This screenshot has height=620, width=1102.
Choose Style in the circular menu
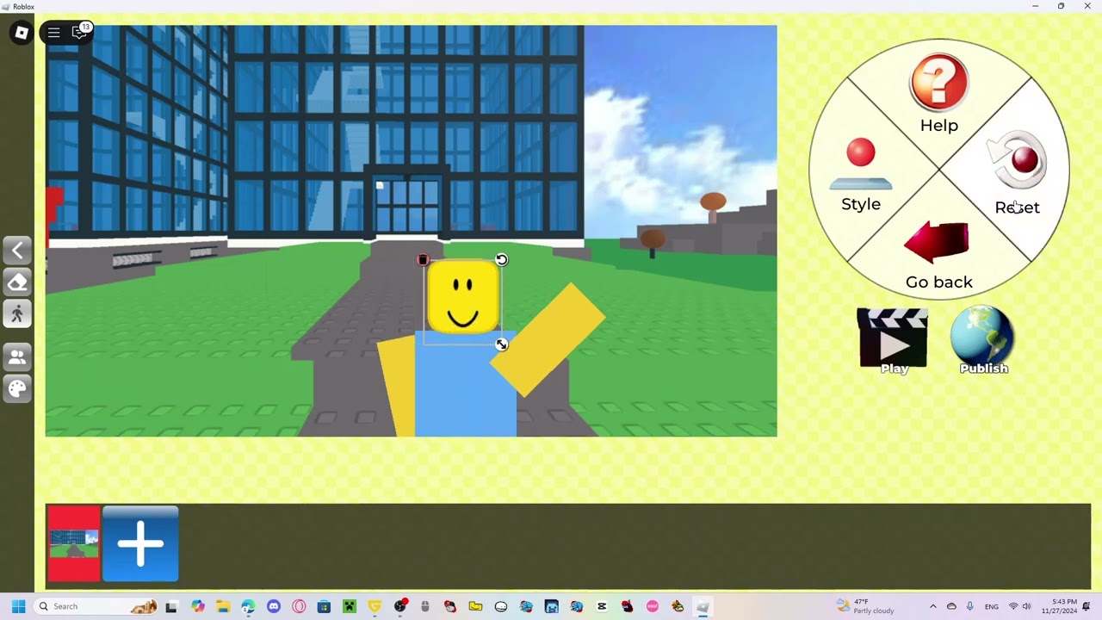861,176
